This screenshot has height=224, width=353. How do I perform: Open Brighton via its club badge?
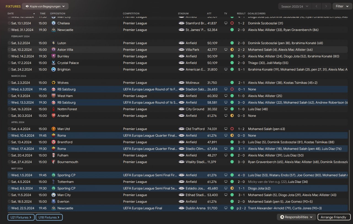pyautogui.click(x=54, y=70)
